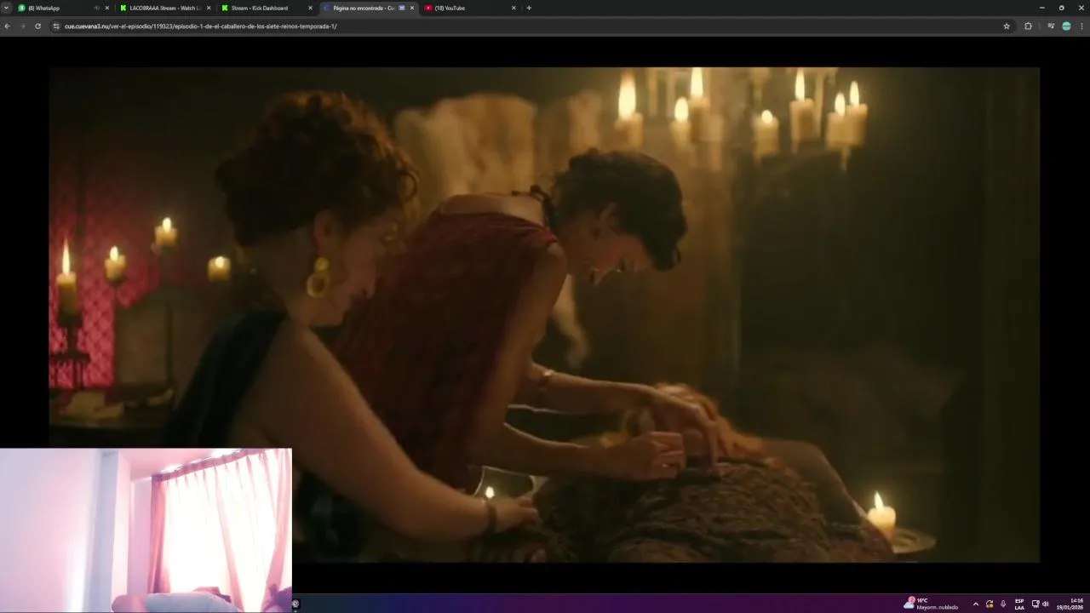Switch to the WhatsApp browser tab
Viewport: 1090px width, 613px height.
pyautogui.click(x=62, y=8)
